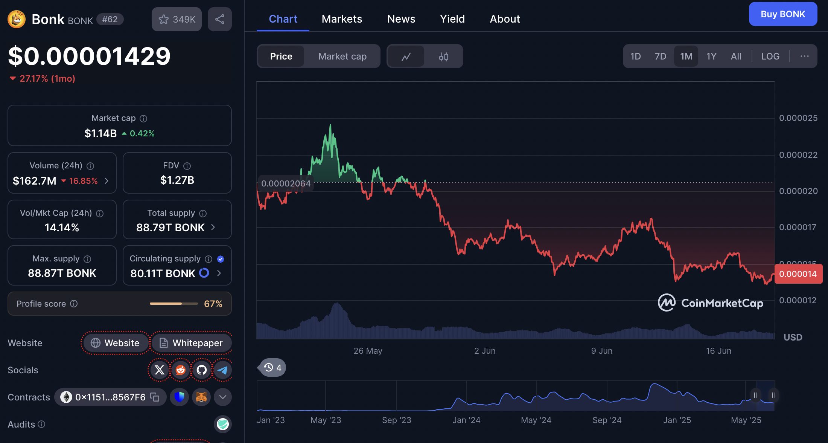Screen dimensions: 828x443
Task: Select the All time range
Action: point(736,57)
